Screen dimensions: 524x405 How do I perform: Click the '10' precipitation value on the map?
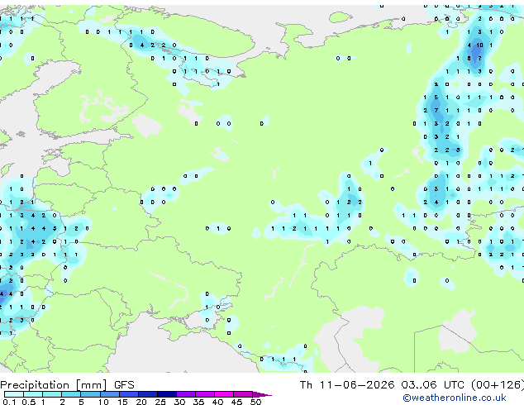pos(480,45)
